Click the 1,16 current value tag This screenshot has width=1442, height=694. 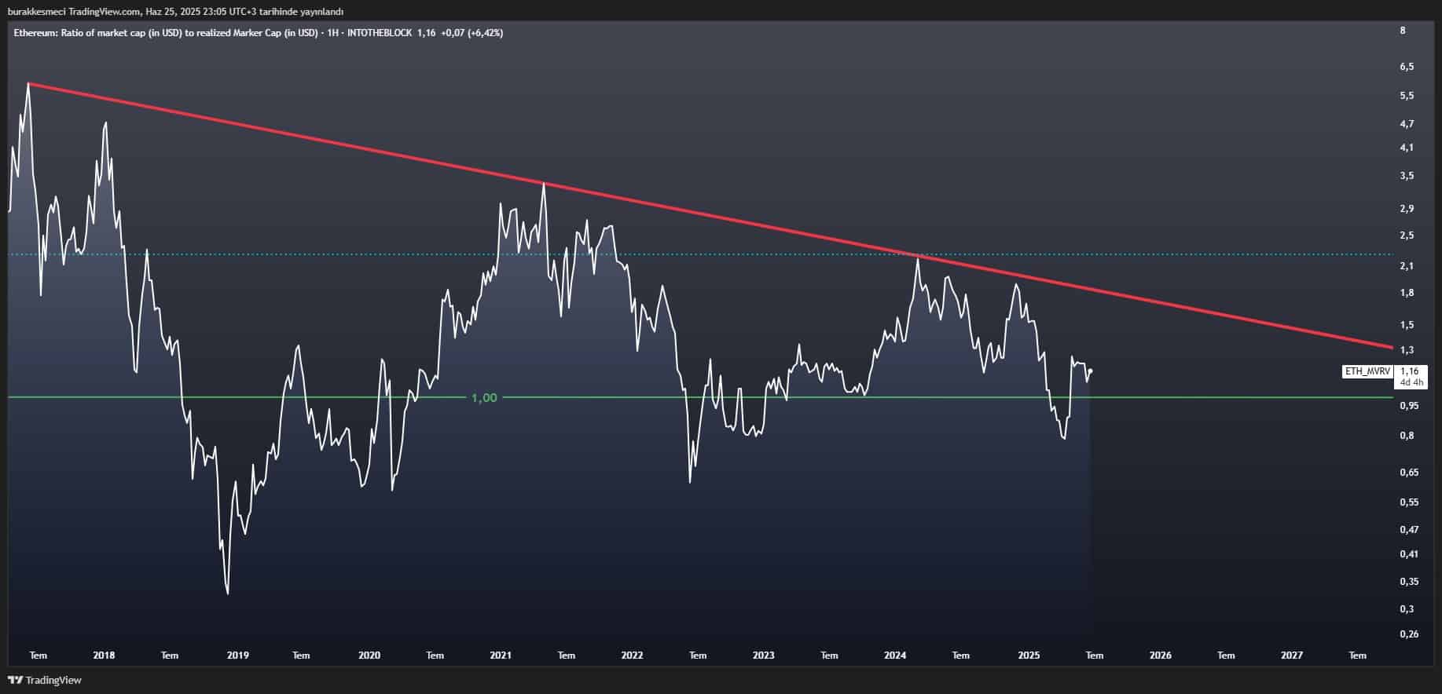click(x=1411, y=371)
